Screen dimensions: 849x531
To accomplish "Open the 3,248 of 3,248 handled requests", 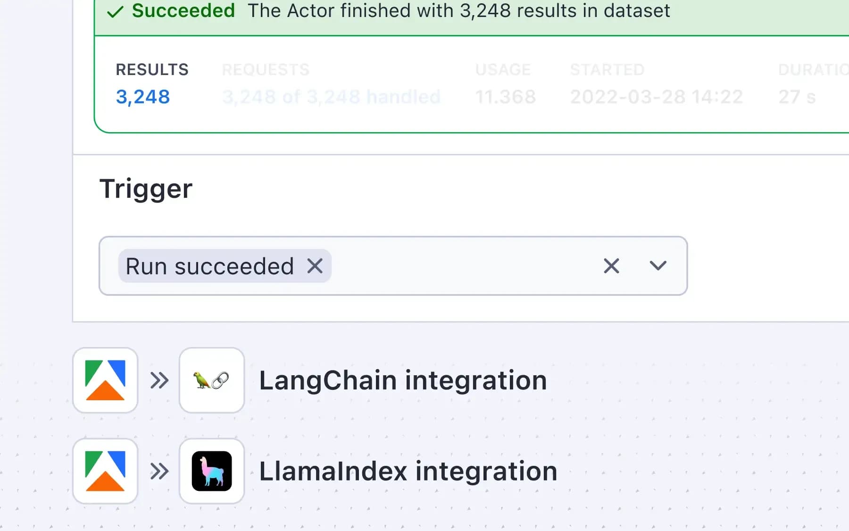I will (331, 97).
